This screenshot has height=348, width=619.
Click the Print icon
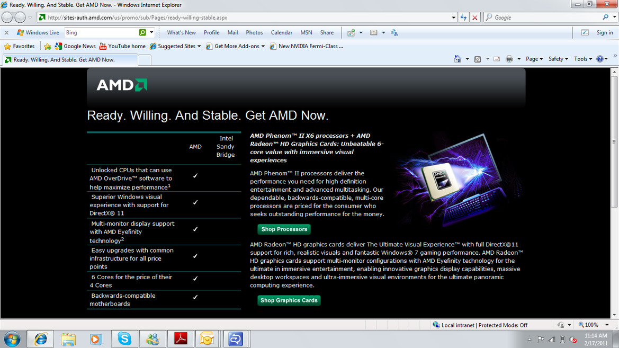pos(509,59)
